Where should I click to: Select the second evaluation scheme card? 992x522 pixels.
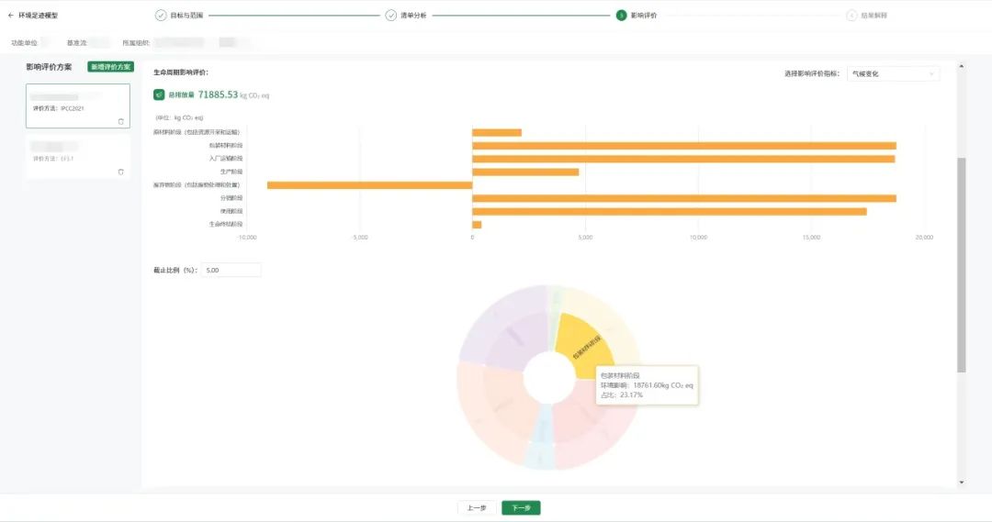click(x=77, y=156)
